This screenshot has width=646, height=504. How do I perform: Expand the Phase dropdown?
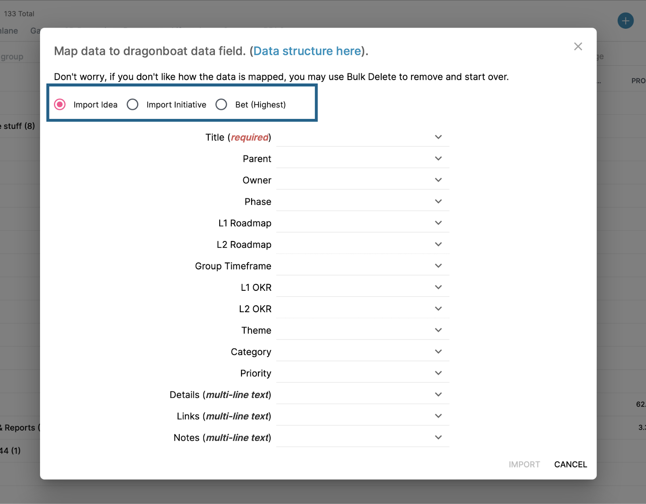tap(363, 202)
